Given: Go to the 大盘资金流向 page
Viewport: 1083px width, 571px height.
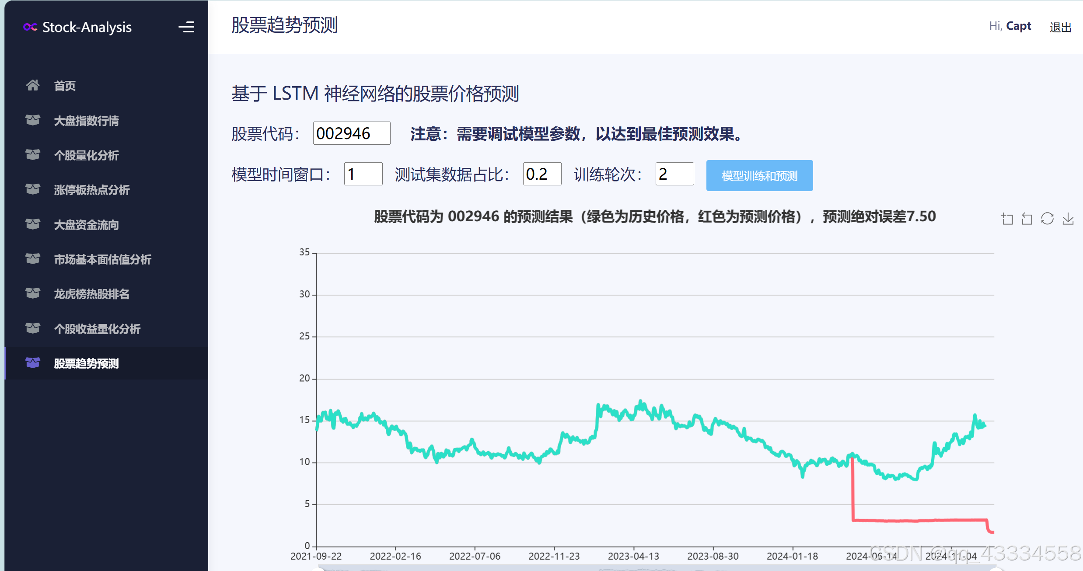Looking at the screenshot, I should (86, 225).
